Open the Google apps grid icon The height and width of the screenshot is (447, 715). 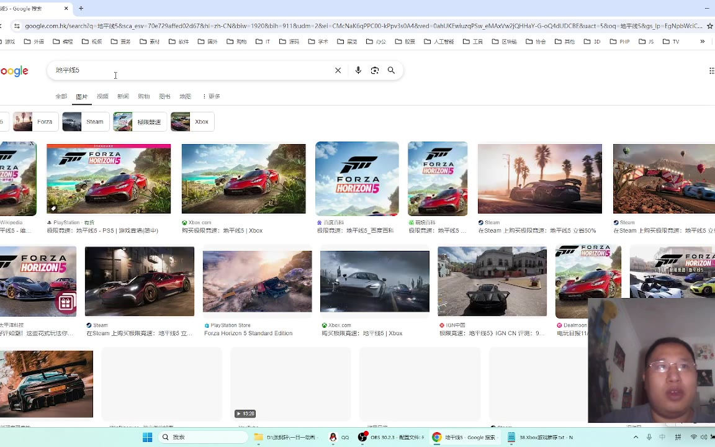711,71
